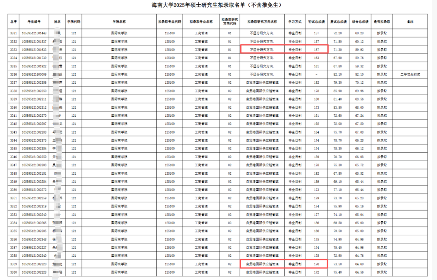Viewport: 437px width, 280px height.
Task: Select the 学习方式 column header
Action: [295, 22]
